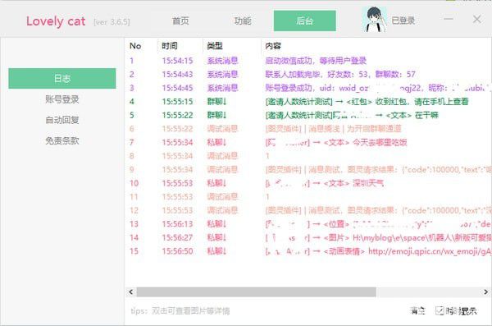The image size is (492, 326).
Task: Close the Lovely cat window
Action: (477, 20)
